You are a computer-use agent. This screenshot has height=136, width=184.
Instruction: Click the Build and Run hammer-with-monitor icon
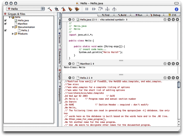(57, 9)
